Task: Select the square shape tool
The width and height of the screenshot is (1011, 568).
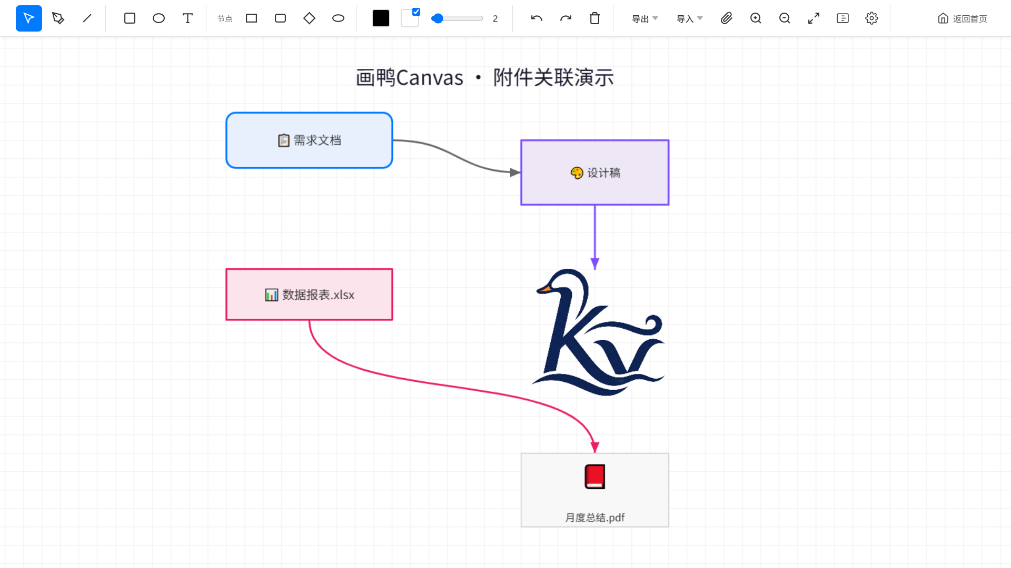Action: click(x=130, y=18)
